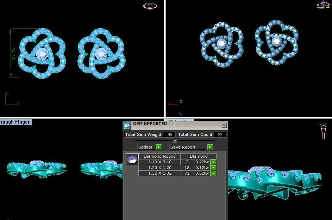332x220 pixels.
Task: Click the Total Gem Weight value .96
Action: (x=169, y=135)
